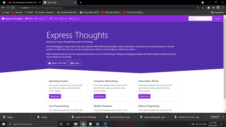Screen dimensions: 226x127
Task: Click the address bar URL
Action: coord(42,8)
